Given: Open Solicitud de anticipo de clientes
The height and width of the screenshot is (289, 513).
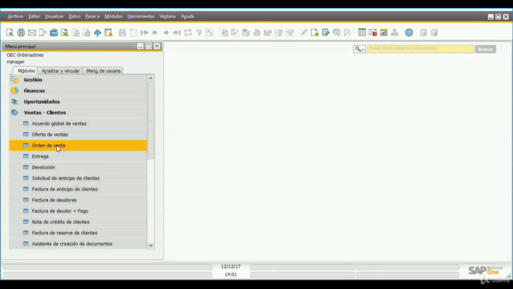Looking at the screenshot, I should click(78, 178).
